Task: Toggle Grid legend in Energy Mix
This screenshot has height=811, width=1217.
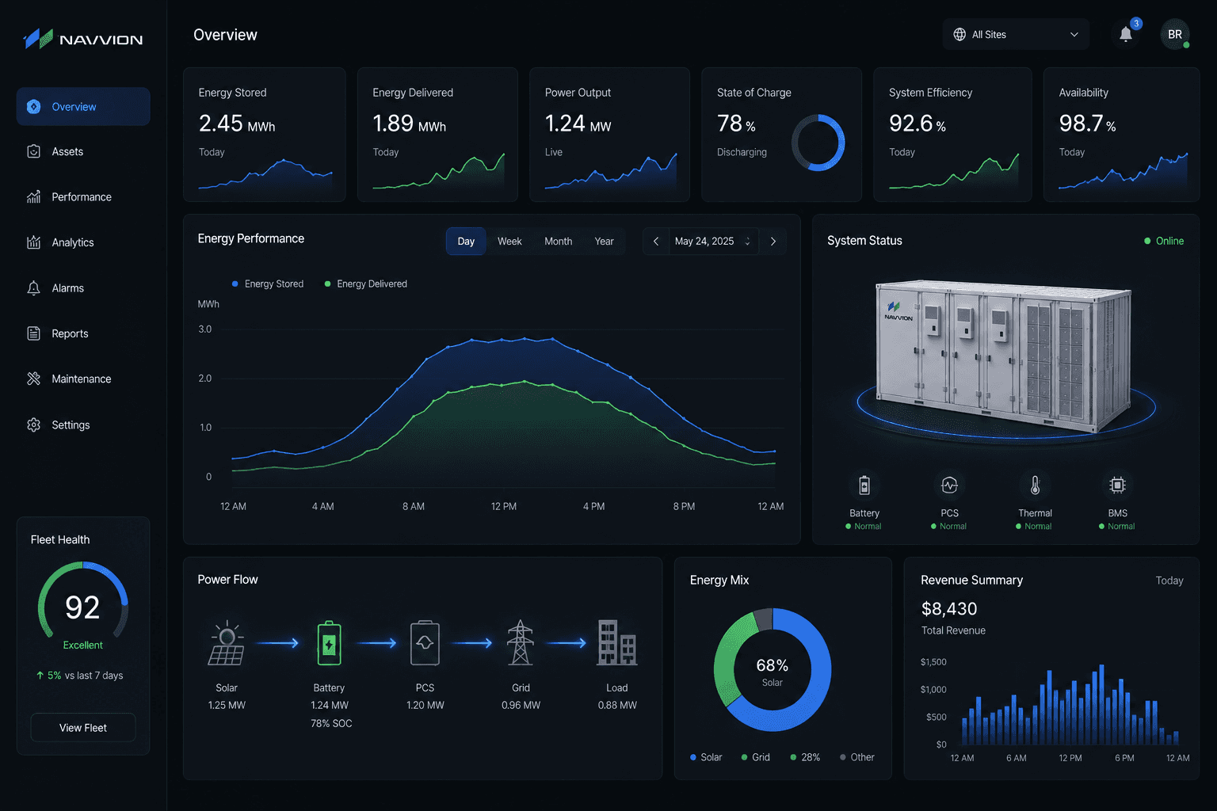Action: point(756,757)
